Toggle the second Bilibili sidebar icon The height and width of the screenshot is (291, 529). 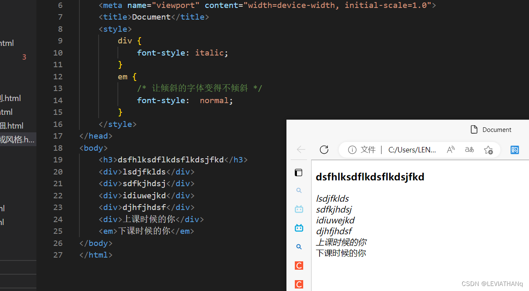[x=299, y=228]
